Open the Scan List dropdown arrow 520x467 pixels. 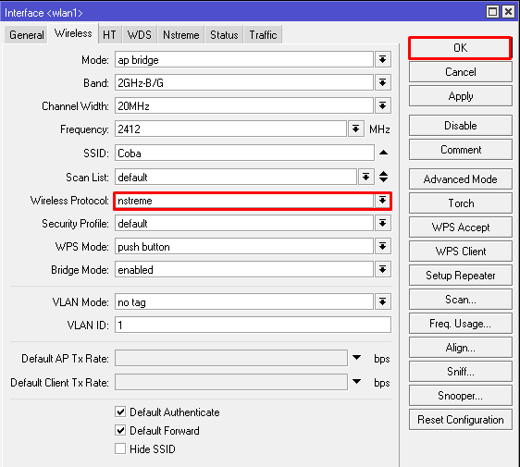tap(365, 177)
